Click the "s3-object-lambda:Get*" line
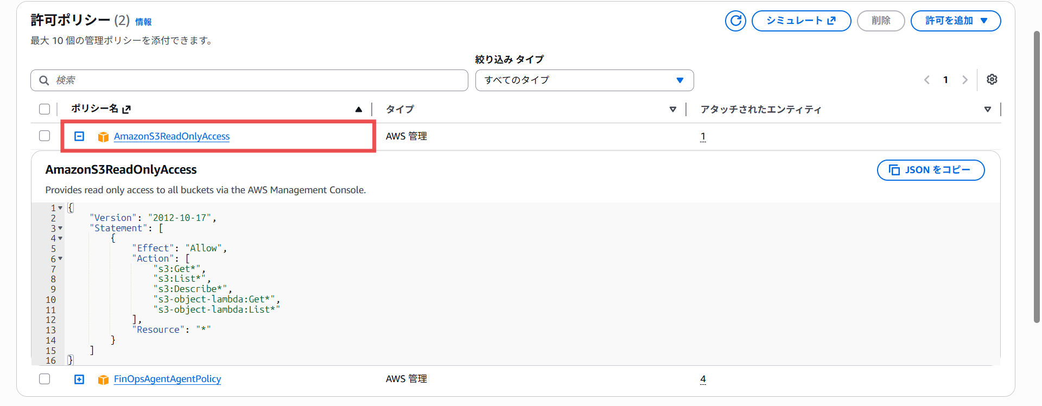 (x=216, y=299)
